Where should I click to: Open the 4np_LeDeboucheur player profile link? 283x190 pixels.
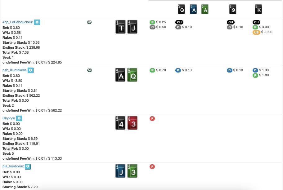coord(18,22)
